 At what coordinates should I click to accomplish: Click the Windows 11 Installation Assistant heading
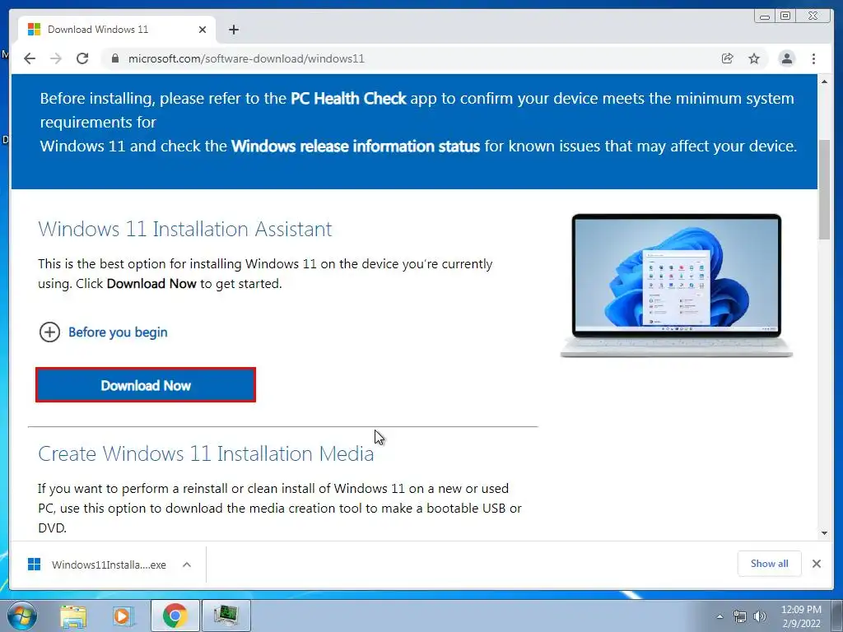[185, 229]
